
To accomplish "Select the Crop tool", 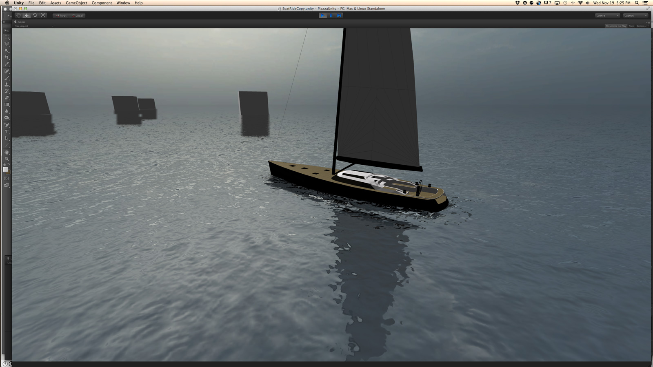I will pyautogui.click(x=7, y=57).
